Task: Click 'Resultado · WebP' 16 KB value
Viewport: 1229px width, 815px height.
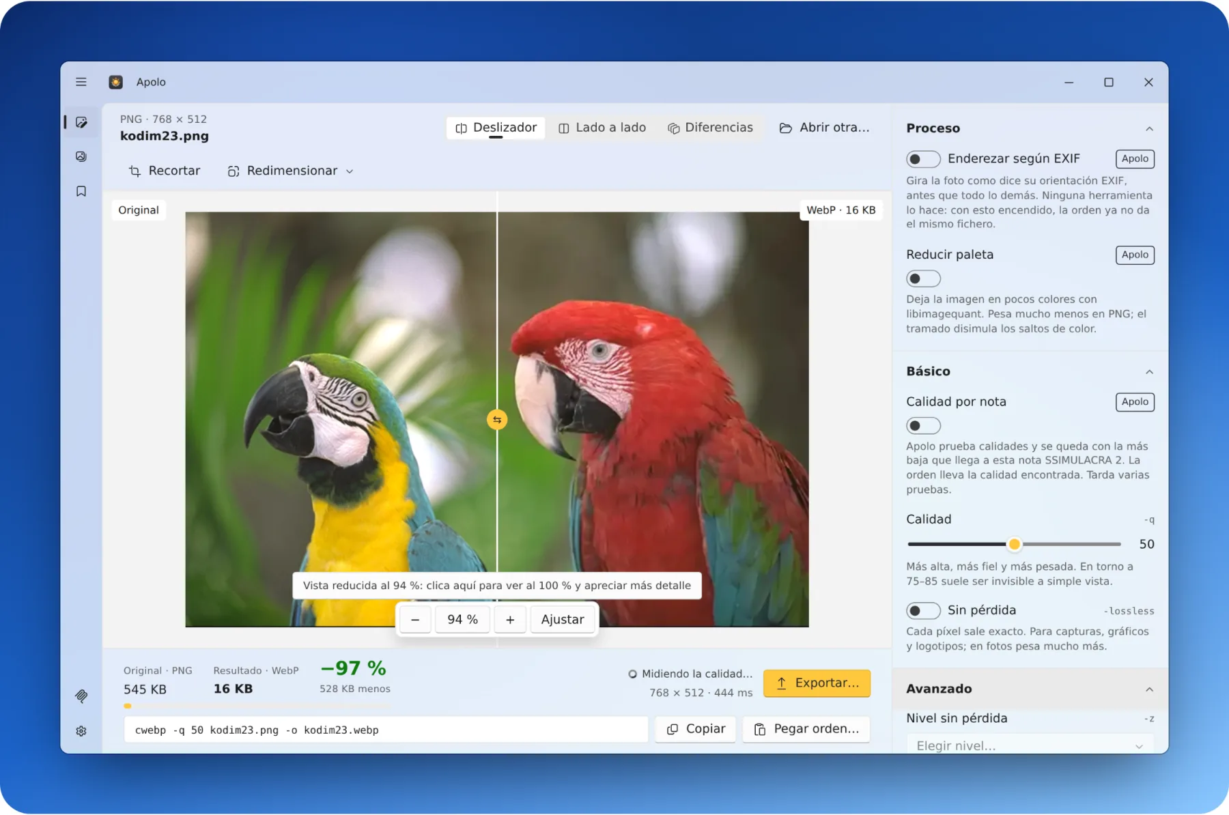Action: pos(233,689)
